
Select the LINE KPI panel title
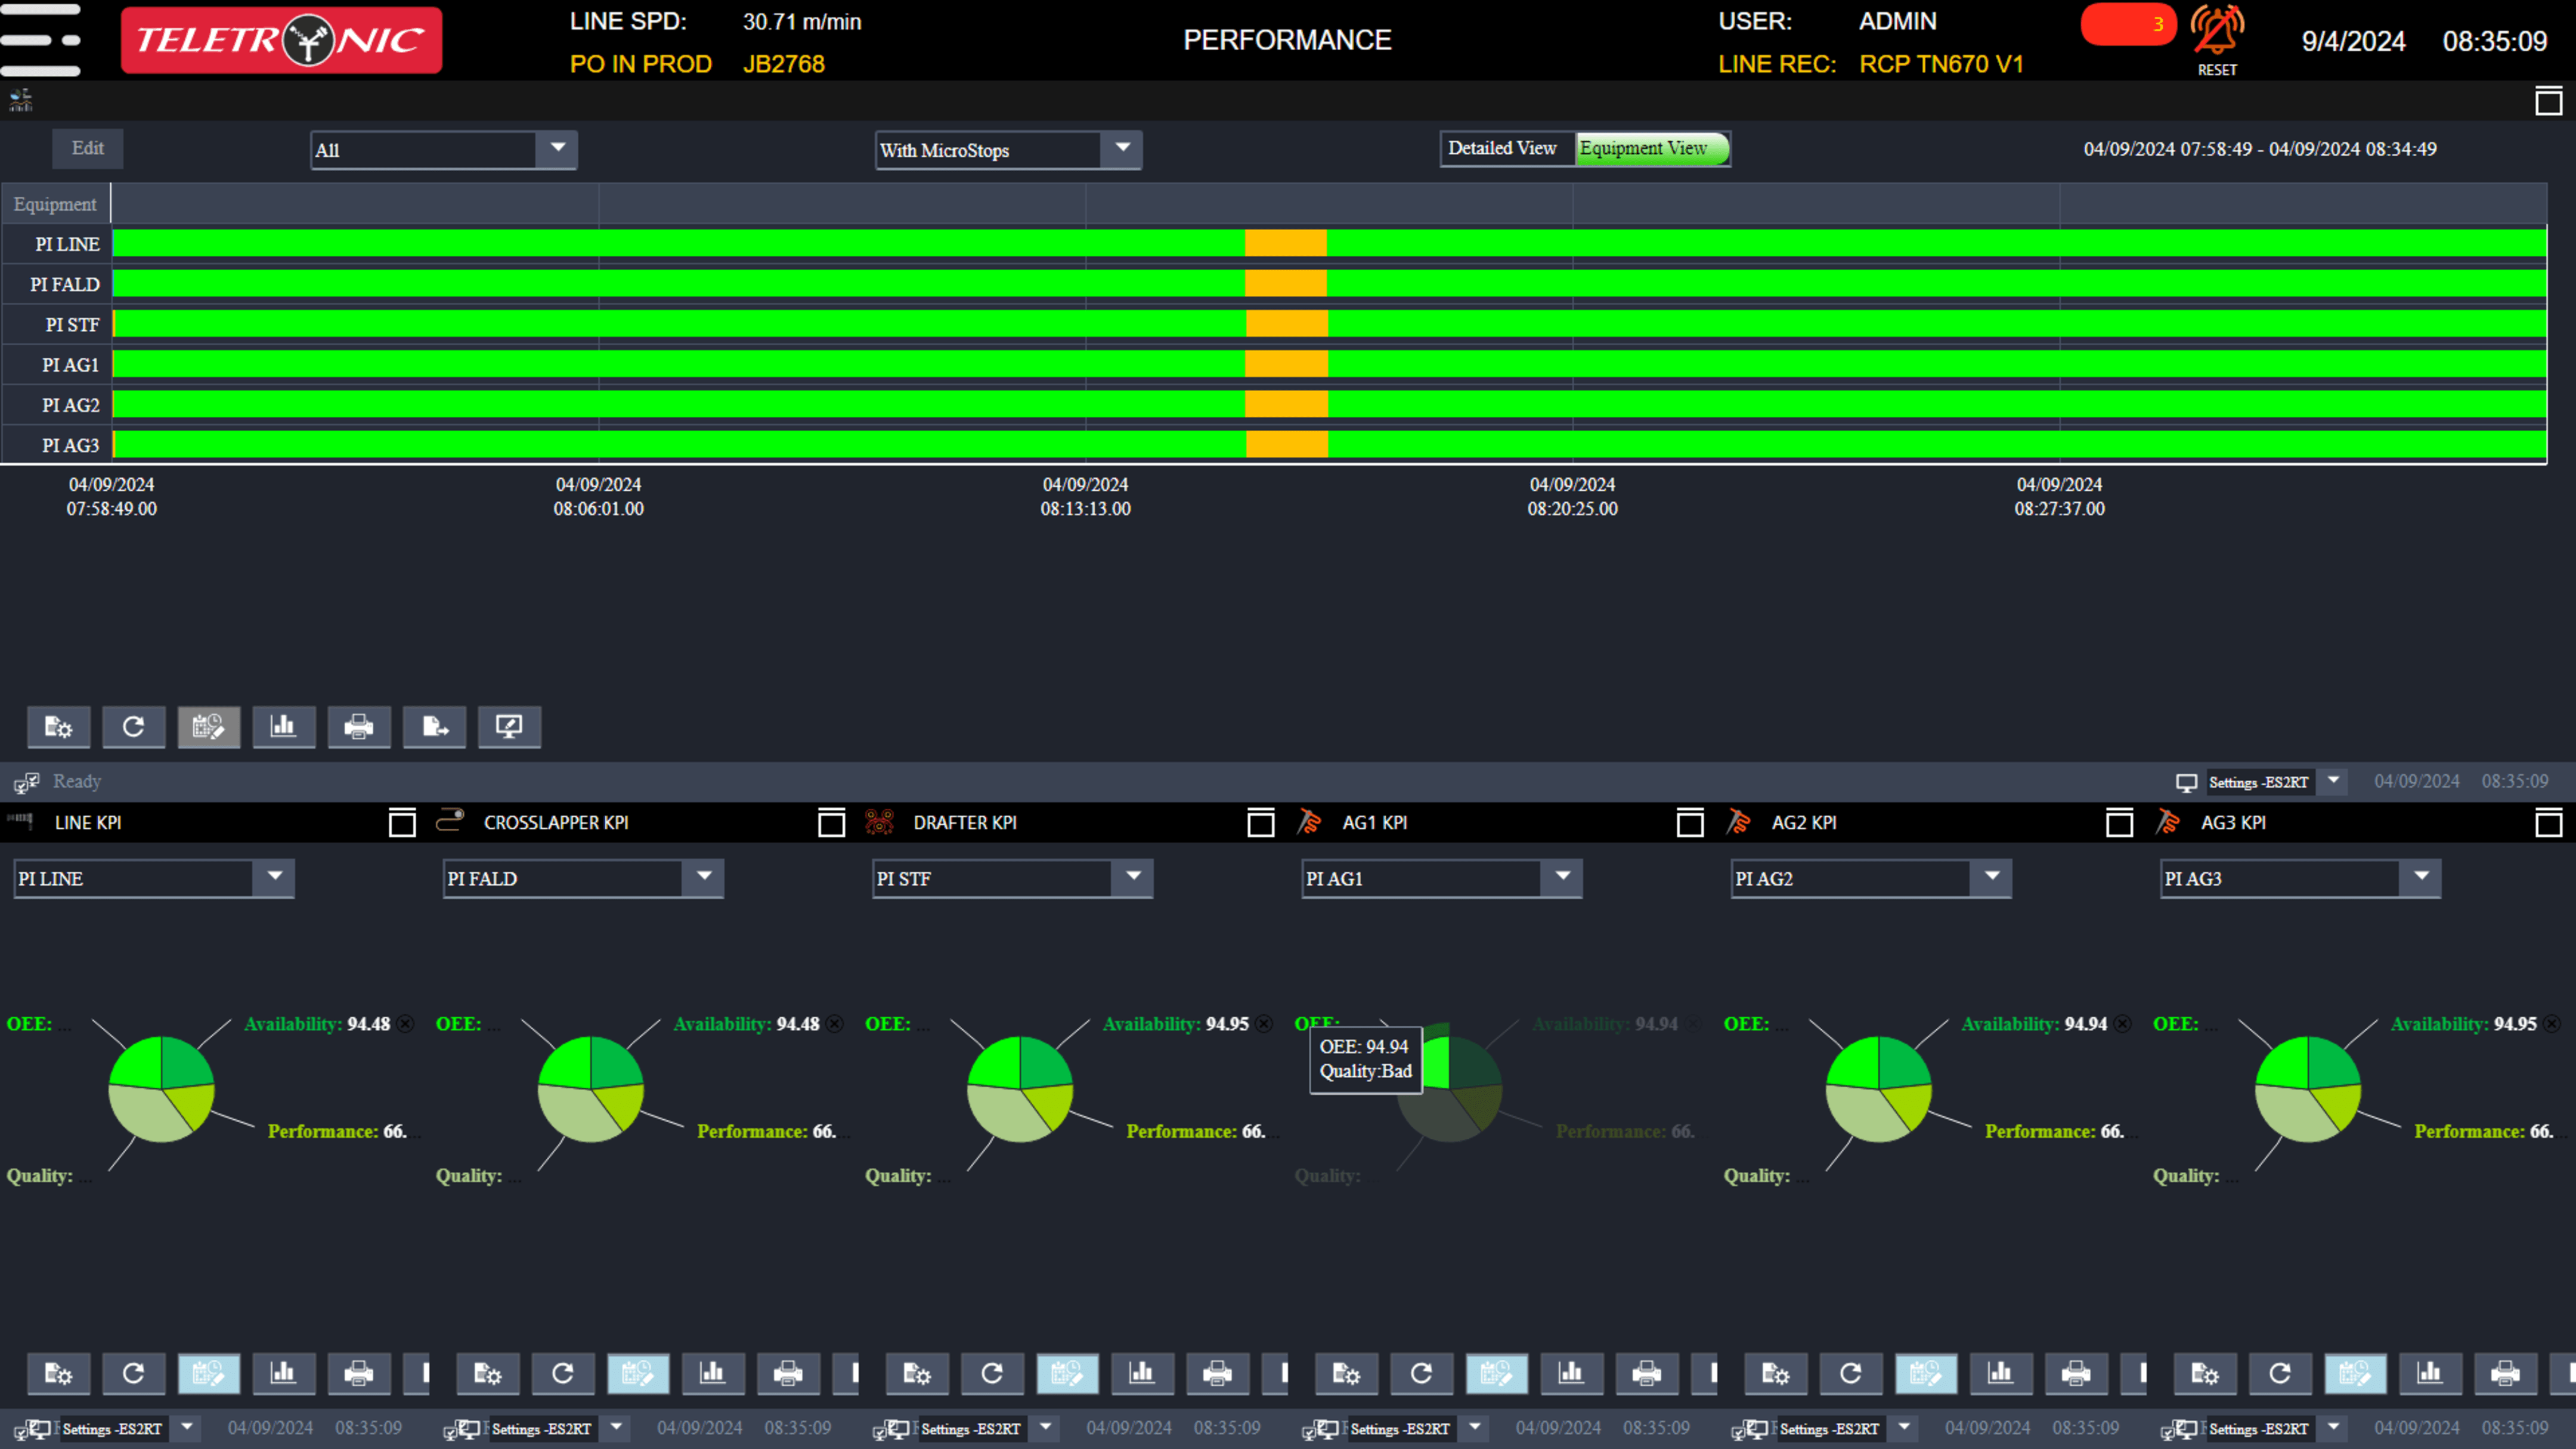88,823
